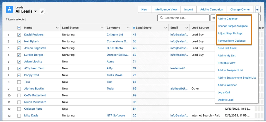266x122 pixels.
Task: Choose Add to Cadence from menu
Action: tap(228, 19)
